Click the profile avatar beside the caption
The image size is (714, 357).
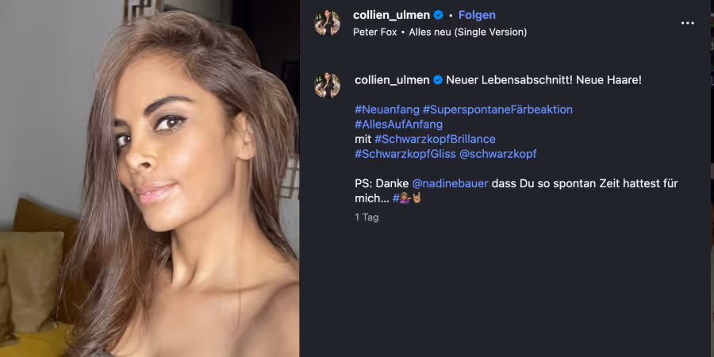click(x=327, y=85)
